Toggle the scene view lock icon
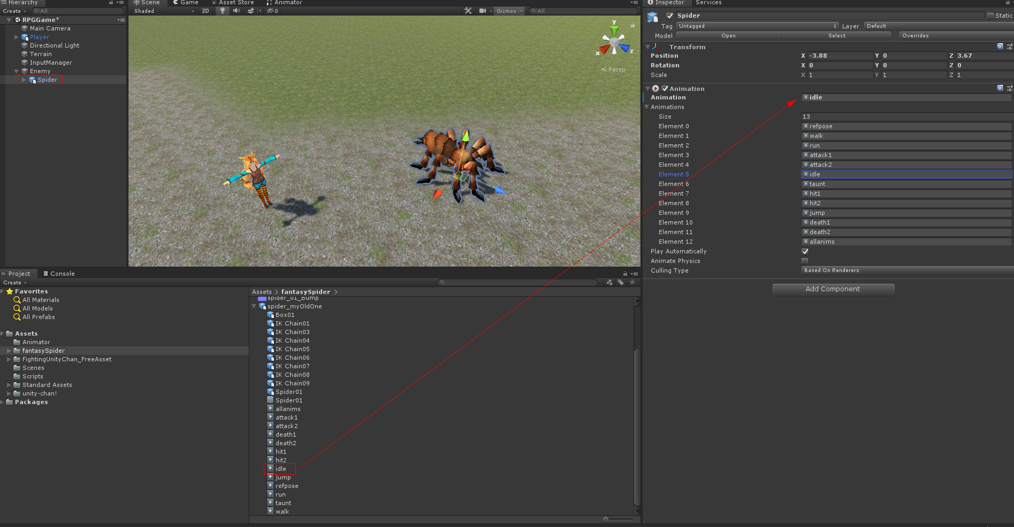1014x527 pixels. coord(632,25)
